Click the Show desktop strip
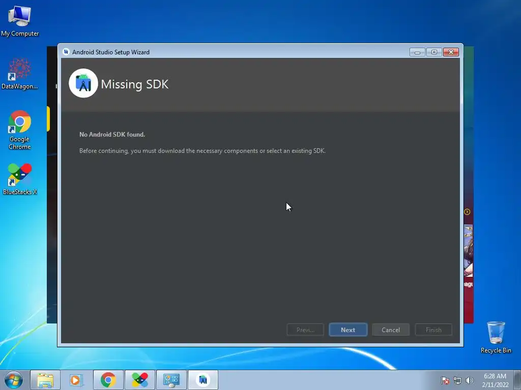 tap(517, 380)
